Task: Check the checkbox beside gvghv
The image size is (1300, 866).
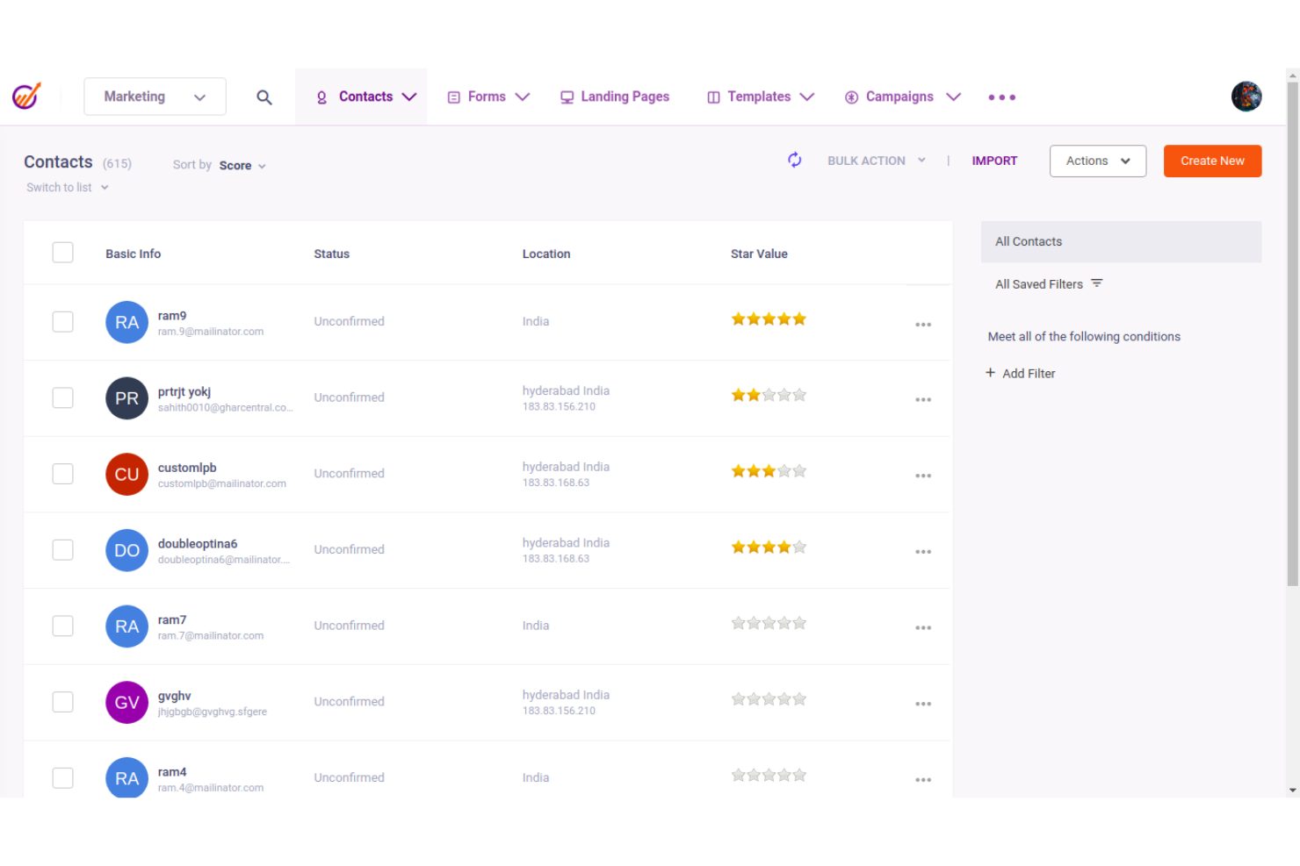Action: coord(62,702)
